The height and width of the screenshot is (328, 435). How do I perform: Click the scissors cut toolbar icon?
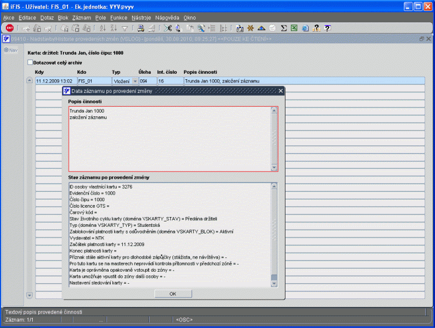click(x=167, y=28)
